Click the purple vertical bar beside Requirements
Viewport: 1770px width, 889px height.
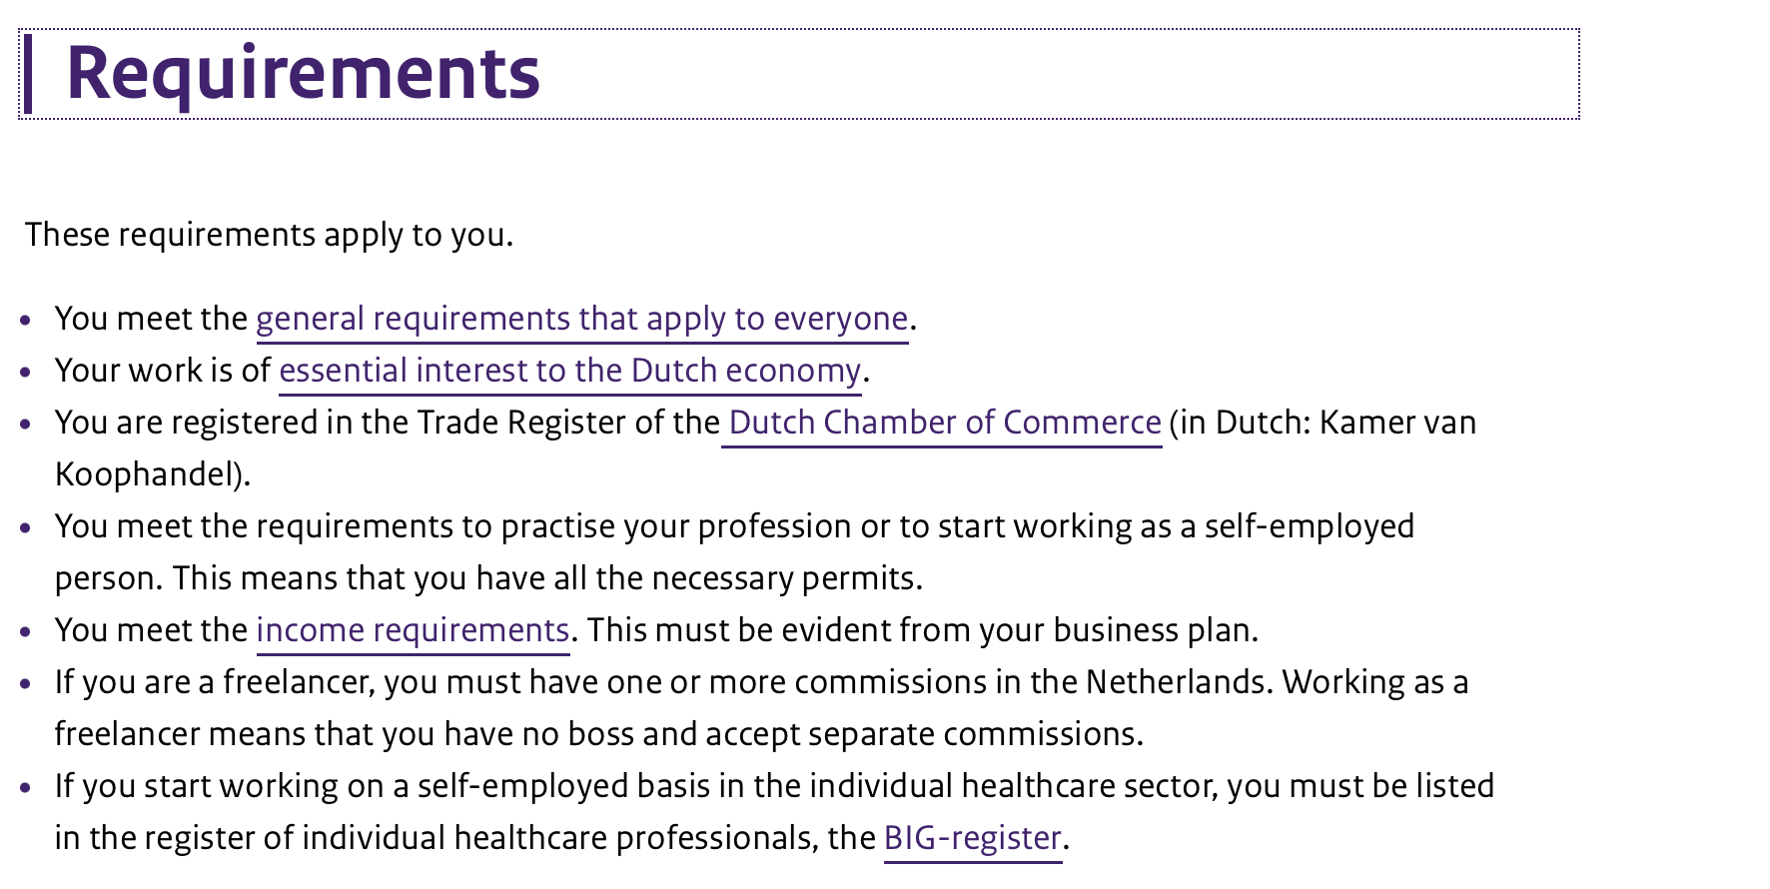tap(28, 73)
